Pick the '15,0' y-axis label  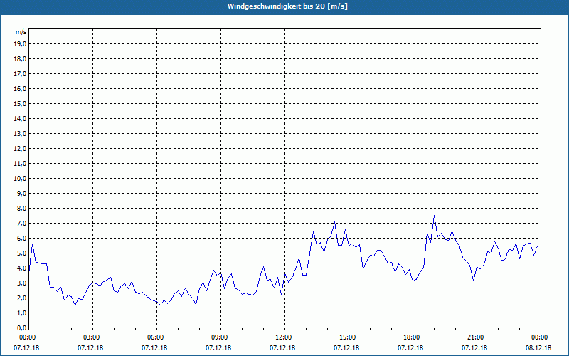[x=20, y=103]
